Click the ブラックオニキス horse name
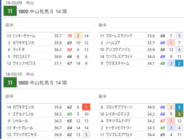184x139 pixels. pyautogui.click(x=25, y=135)
